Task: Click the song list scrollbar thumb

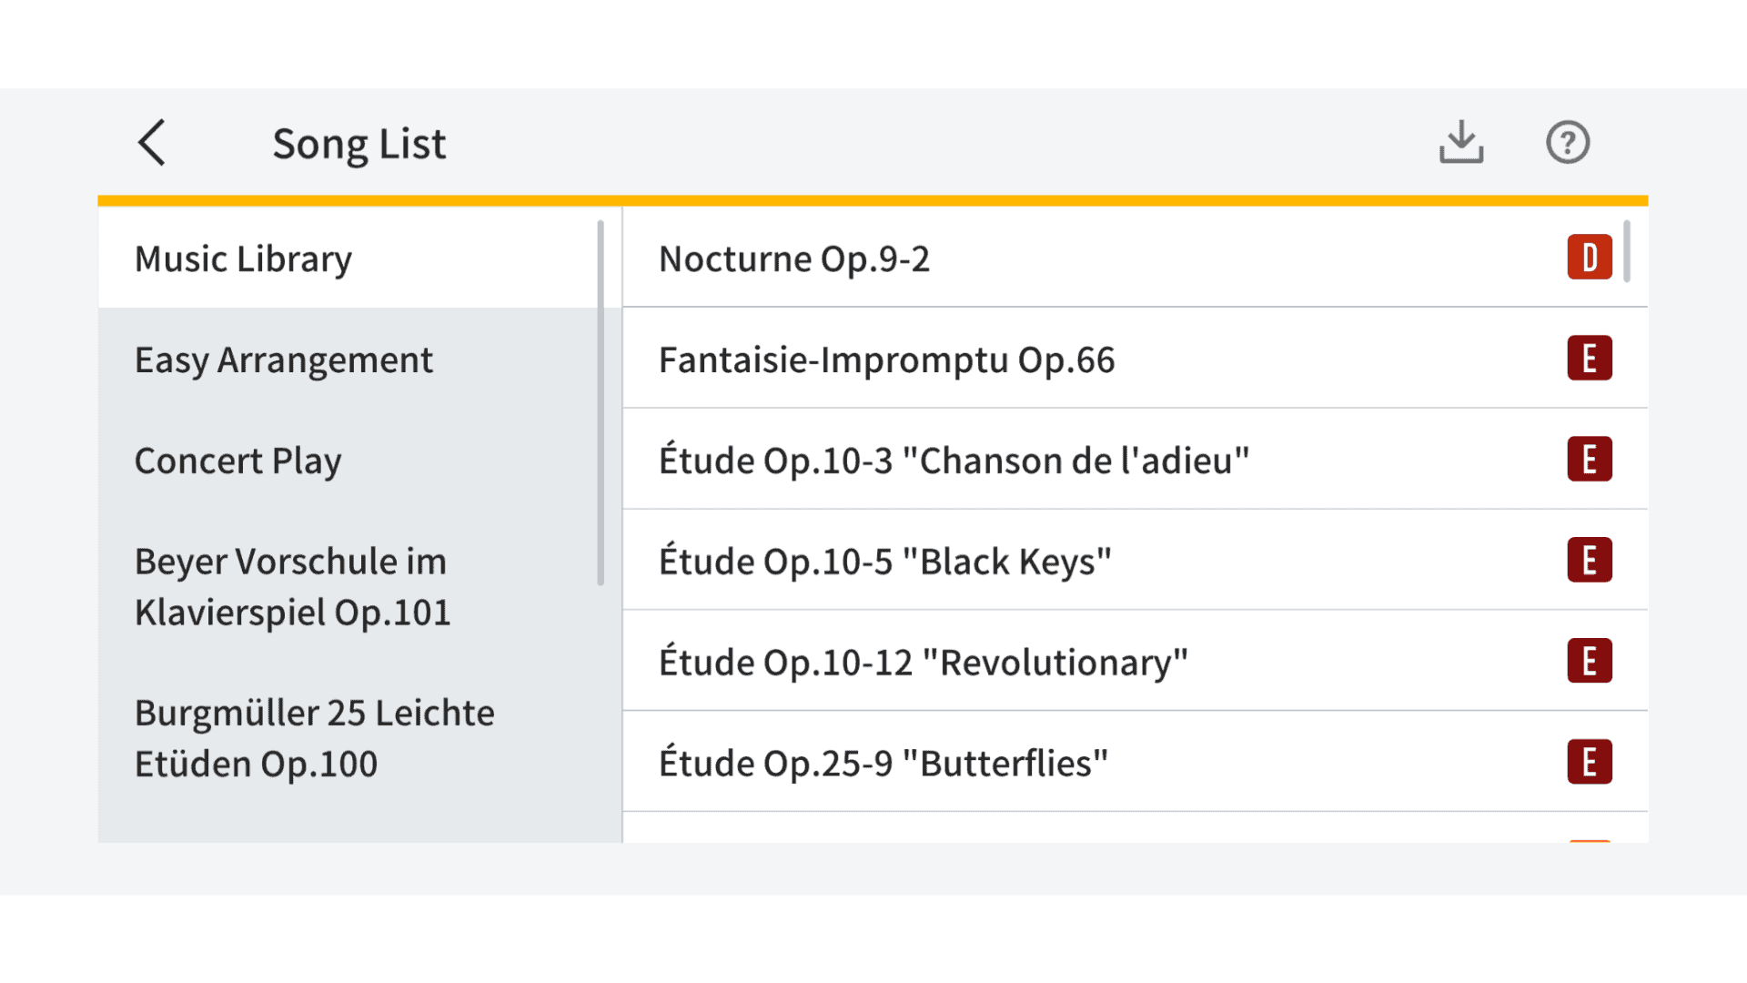Action: pos(1626,251)
